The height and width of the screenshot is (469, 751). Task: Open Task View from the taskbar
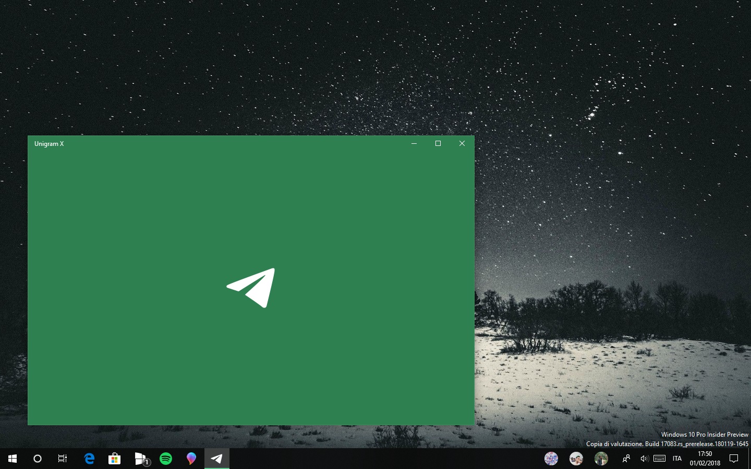tap(63, 459)
